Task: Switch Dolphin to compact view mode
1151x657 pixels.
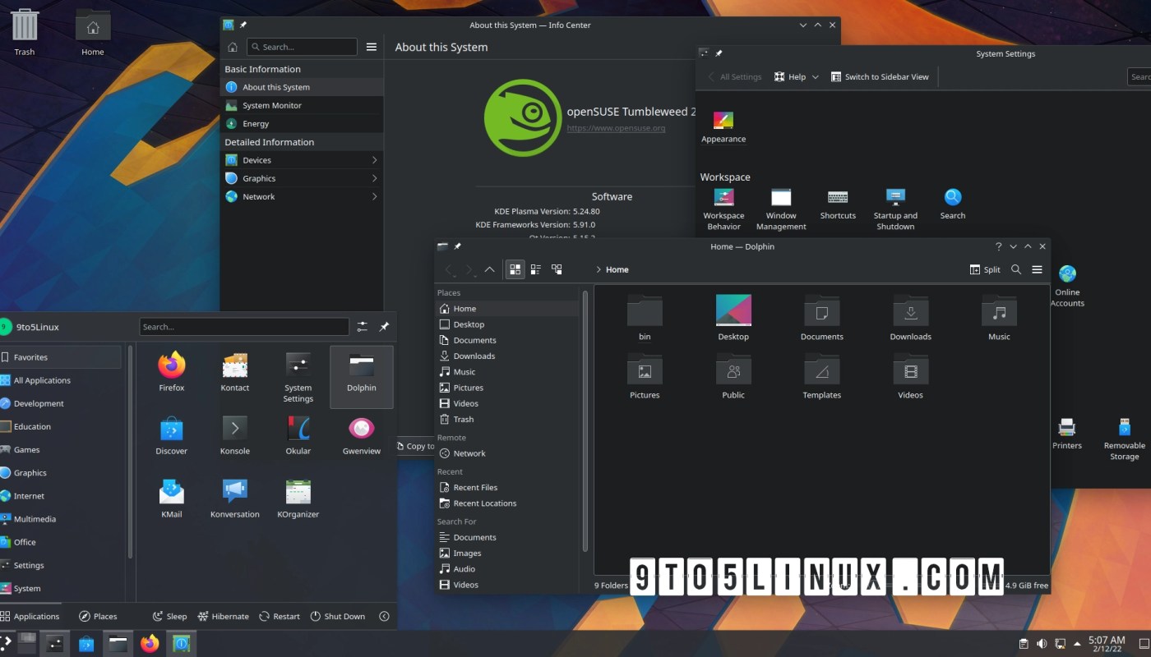Action: pyautogui.click(x=536, y=269)
